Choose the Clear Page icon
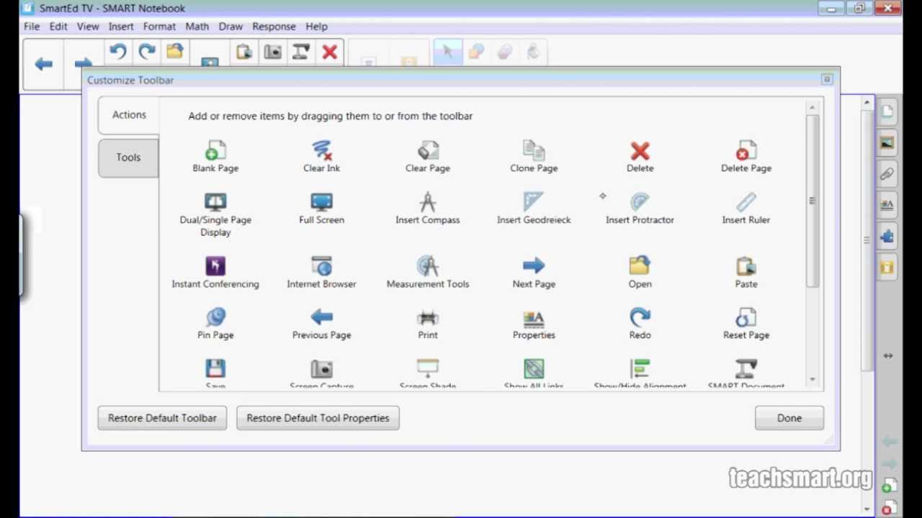This screenshot has width=922, height=518. [x=428, y=151]
